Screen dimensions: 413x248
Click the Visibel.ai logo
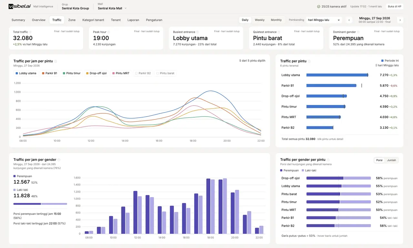tap(19, 6)
